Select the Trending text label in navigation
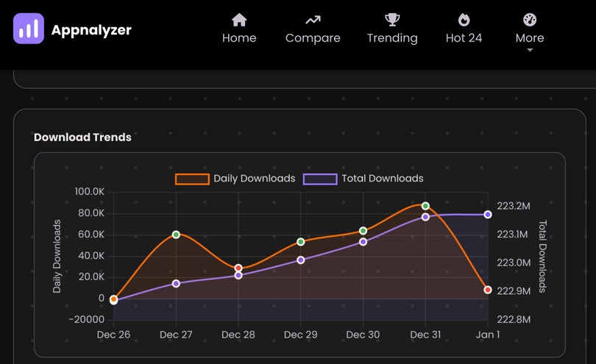596x364 pixels. pyautogui.click(x=392, y=38)
